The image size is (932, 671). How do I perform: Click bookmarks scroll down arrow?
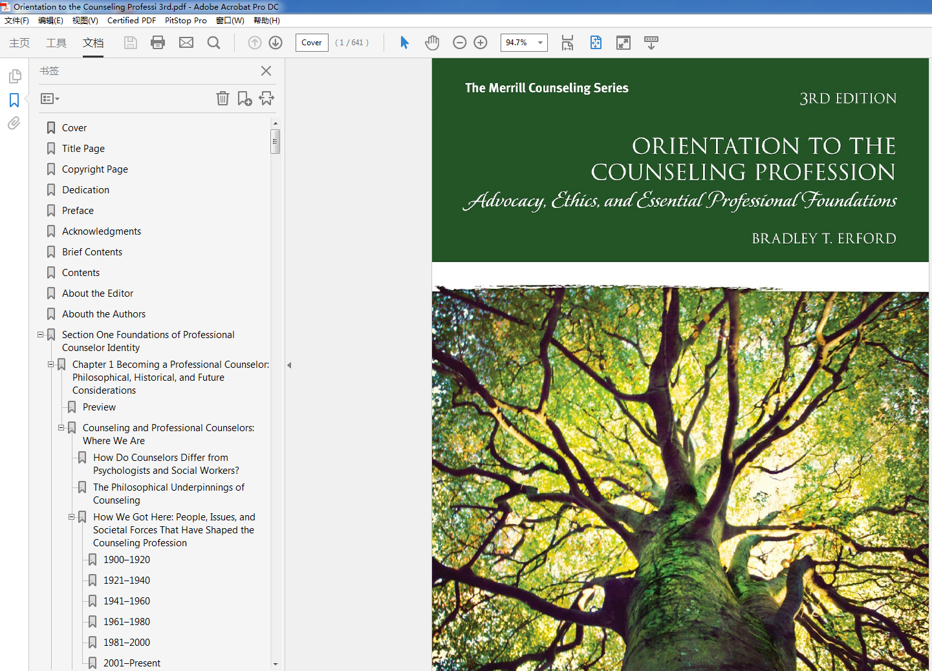tap(275, 664)
